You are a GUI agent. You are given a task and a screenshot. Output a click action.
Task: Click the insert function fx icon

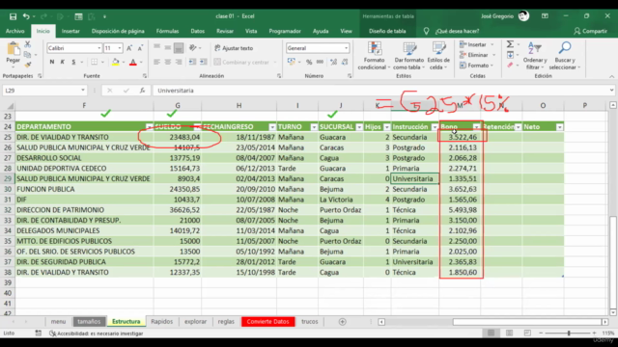142,91
